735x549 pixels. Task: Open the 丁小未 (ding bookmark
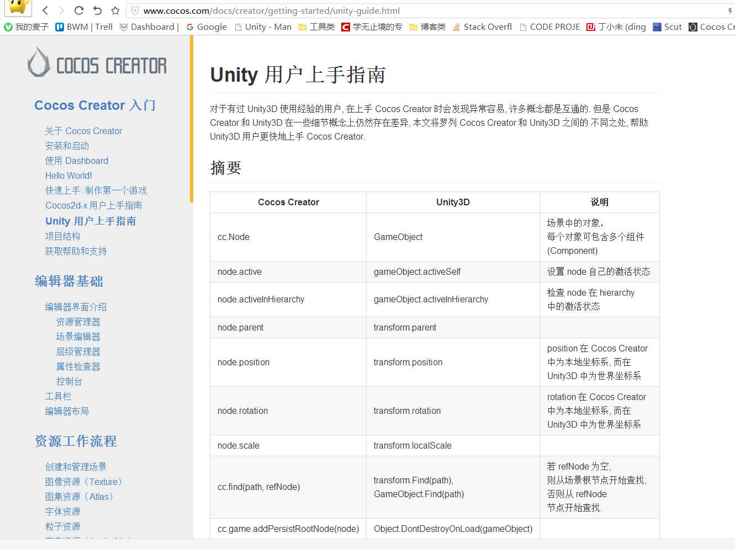pyautogui.click(x=616, y=27)
